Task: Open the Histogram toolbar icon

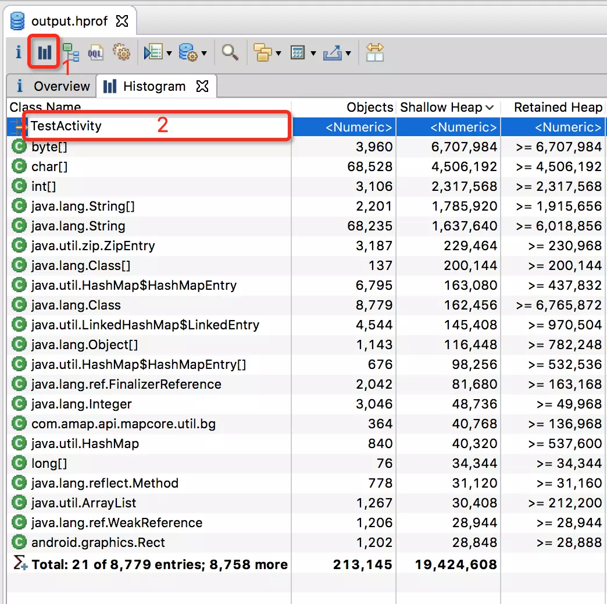Action: click(44, 52)
